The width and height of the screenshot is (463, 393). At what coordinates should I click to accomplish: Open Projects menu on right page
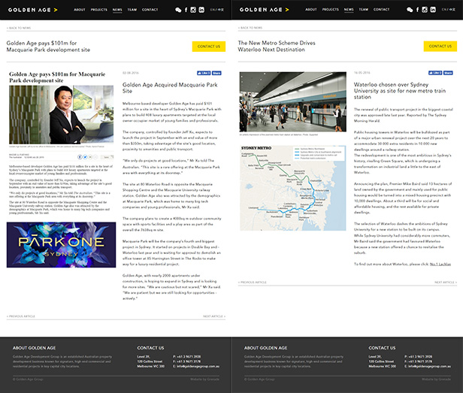click(x=331, y=10)
